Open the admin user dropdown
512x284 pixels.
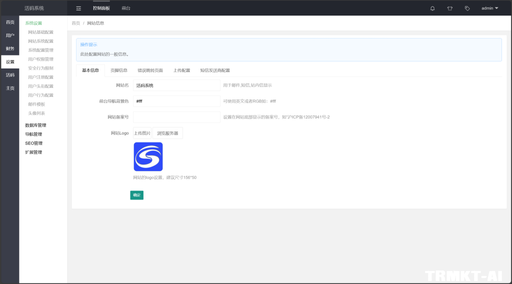pos(489,8)
